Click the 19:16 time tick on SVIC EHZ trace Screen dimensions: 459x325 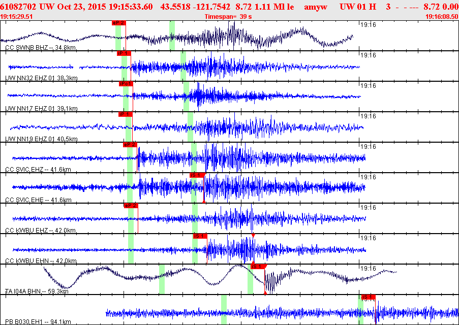[x=368, y=147]
